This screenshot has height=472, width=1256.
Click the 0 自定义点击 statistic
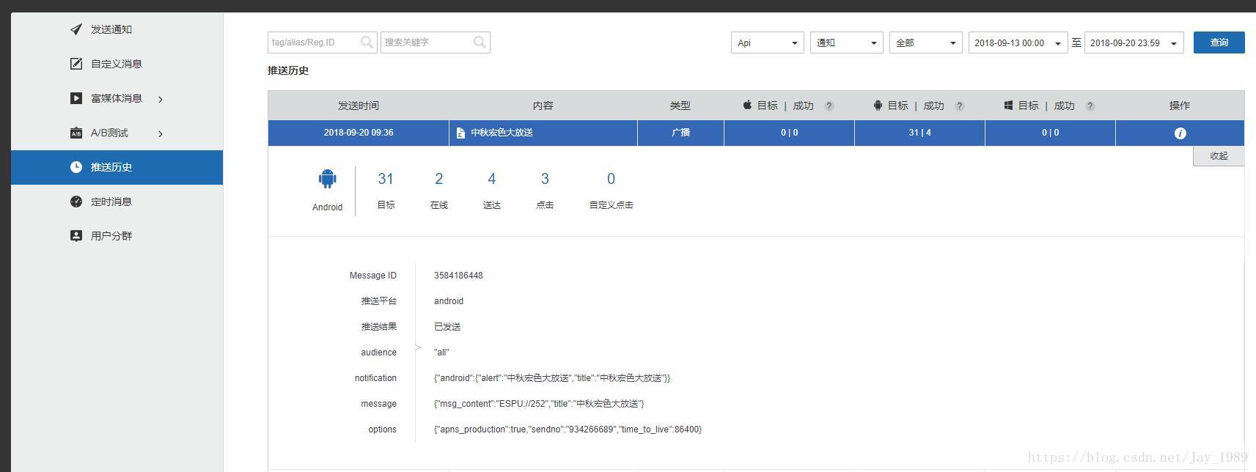(x=611, y=190)
